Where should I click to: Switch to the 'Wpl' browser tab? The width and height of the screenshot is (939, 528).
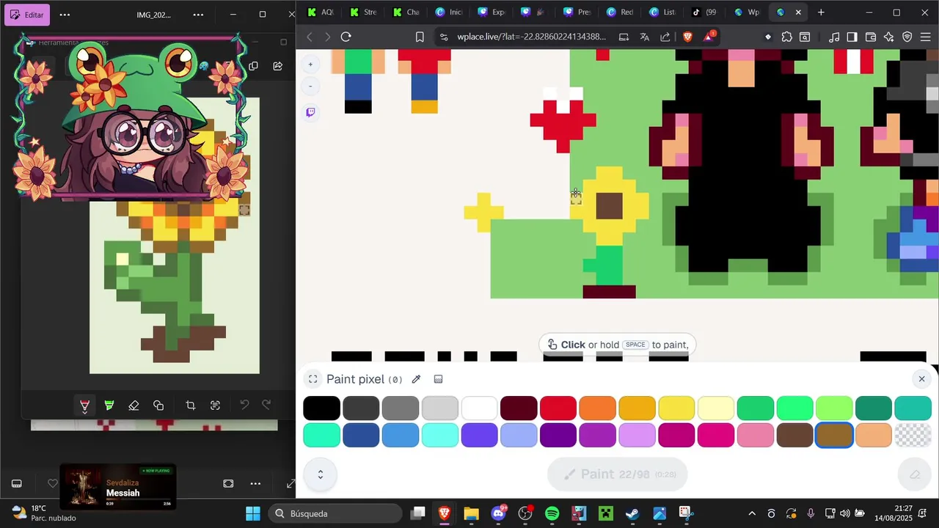[x=746, y=12]
